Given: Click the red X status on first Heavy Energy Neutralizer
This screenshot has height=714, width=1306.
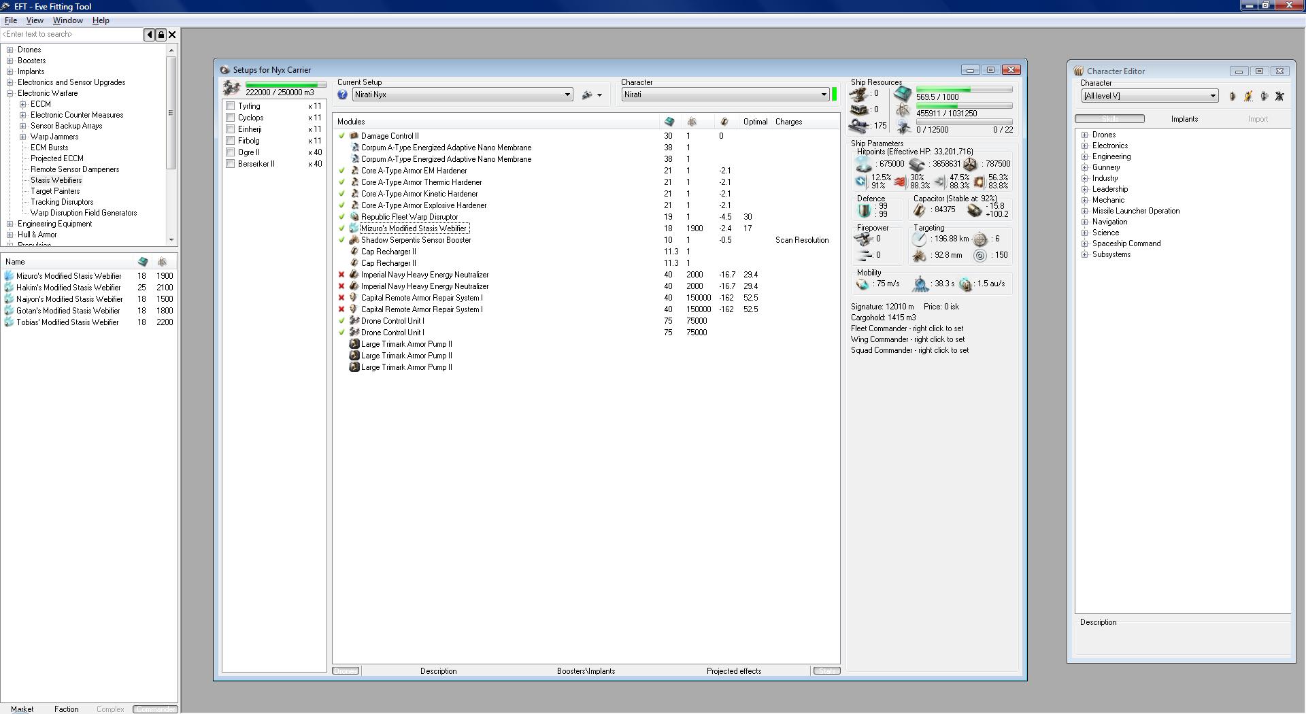Looking at the screenshot, I should (341, 275).
